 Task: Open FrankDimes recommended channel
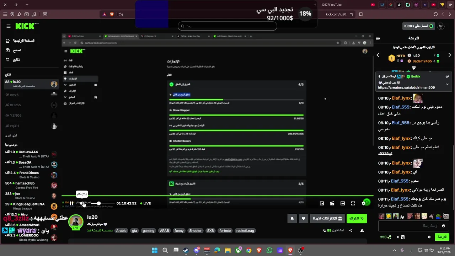31,175
